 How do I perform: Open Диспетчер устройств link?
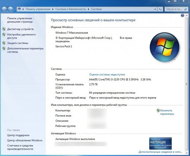click(20, 29)
